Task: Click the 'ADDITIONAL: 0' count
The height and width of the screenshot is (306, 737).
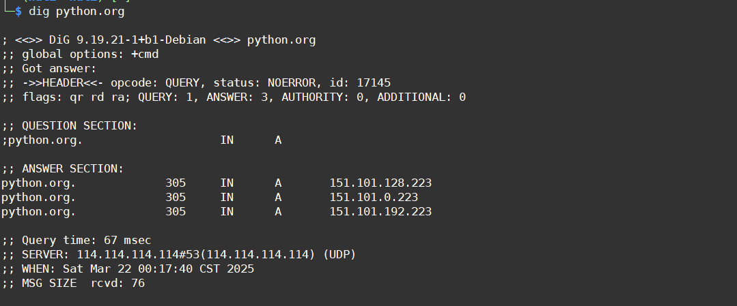Action: [421, 97]
